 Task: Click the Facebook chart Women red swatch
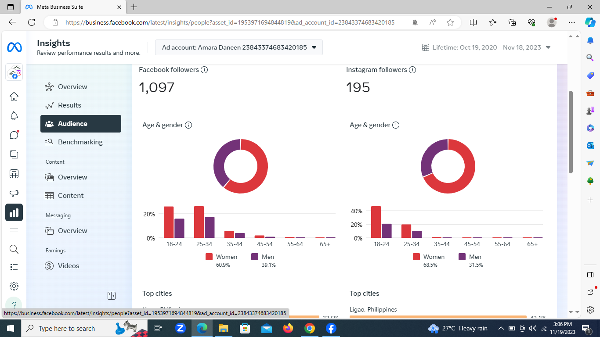(x=209, y=257)
